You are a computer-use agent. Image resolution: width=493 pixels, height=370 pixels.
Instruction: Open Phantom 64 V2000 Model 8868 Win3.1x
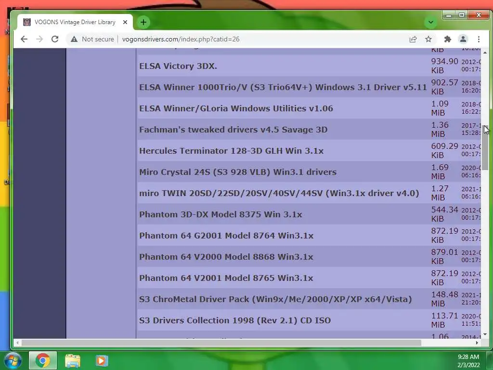tap(226, 257)
